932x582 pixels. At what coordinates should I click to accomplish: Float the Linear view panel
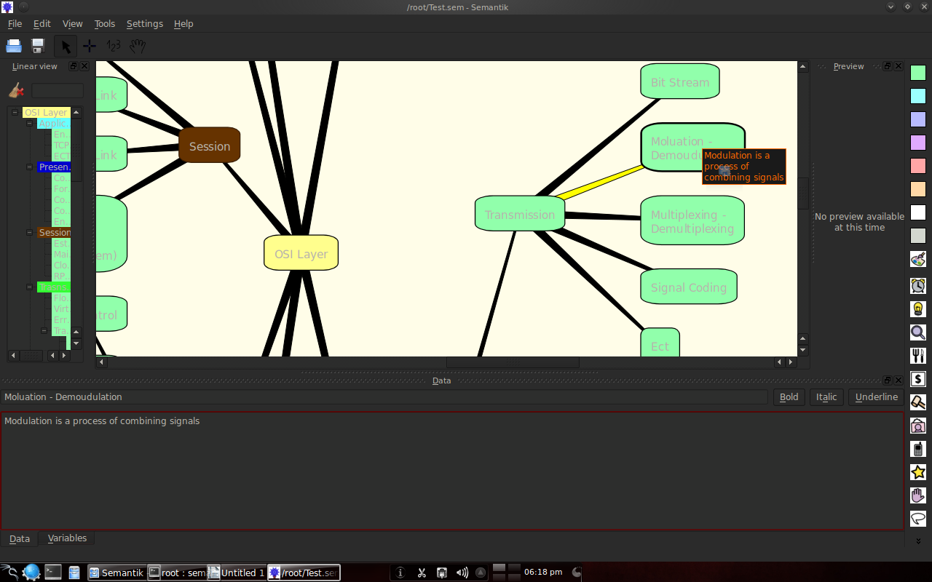tap(74, 66)
